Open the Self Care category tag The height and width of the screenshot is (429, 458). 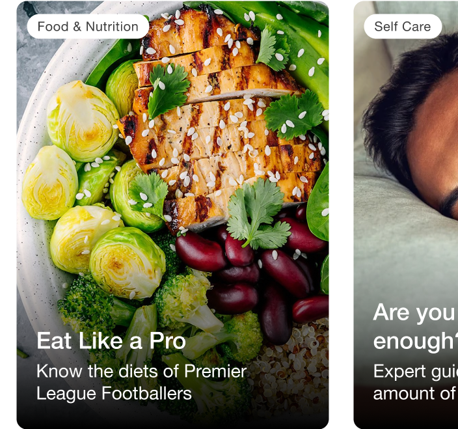point(403,27)
